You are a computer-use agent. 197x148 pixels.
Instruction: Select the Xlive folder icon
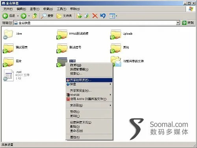(x=8, y=34)
